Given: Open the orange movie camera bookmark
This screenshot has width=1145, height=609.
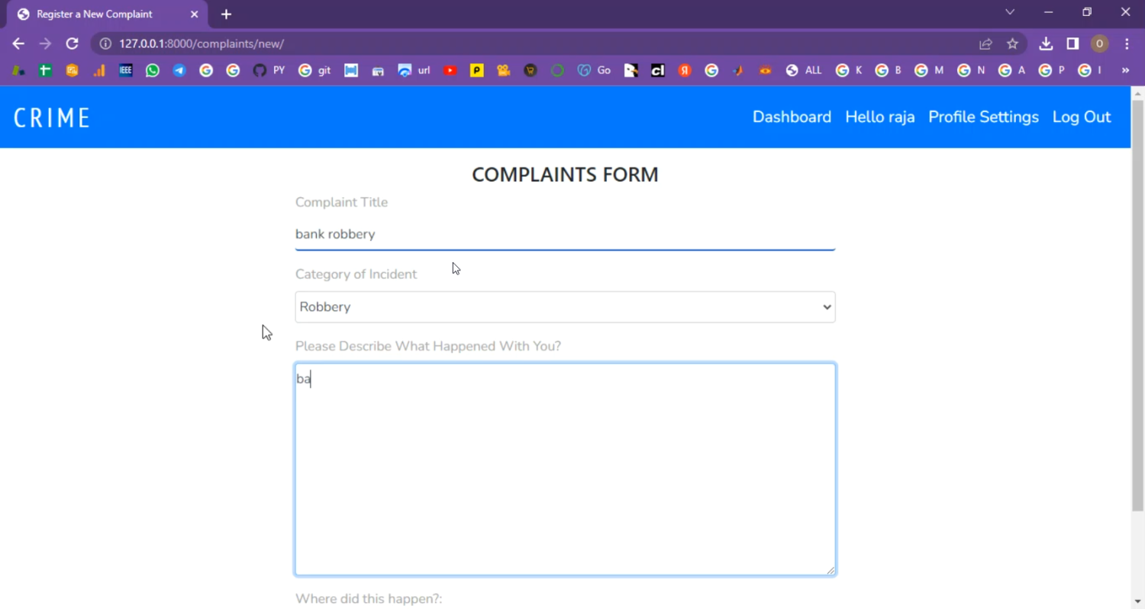Looking at the screenshot, I should click(x=503, y=70).
